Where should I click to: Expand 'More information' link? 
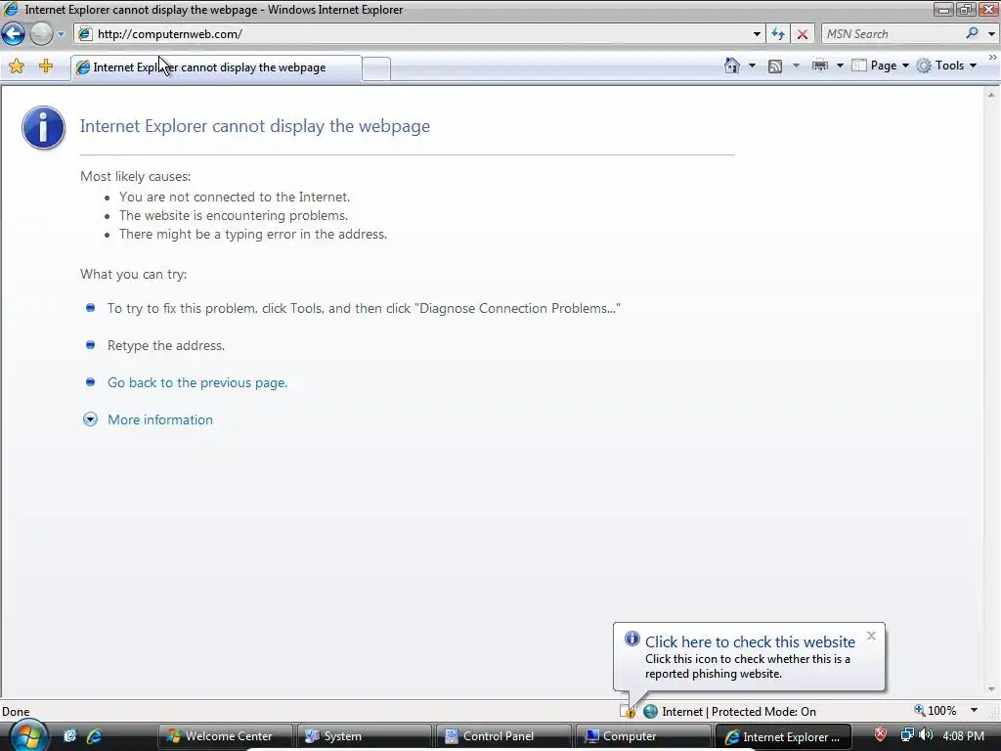tap(160, 420)
